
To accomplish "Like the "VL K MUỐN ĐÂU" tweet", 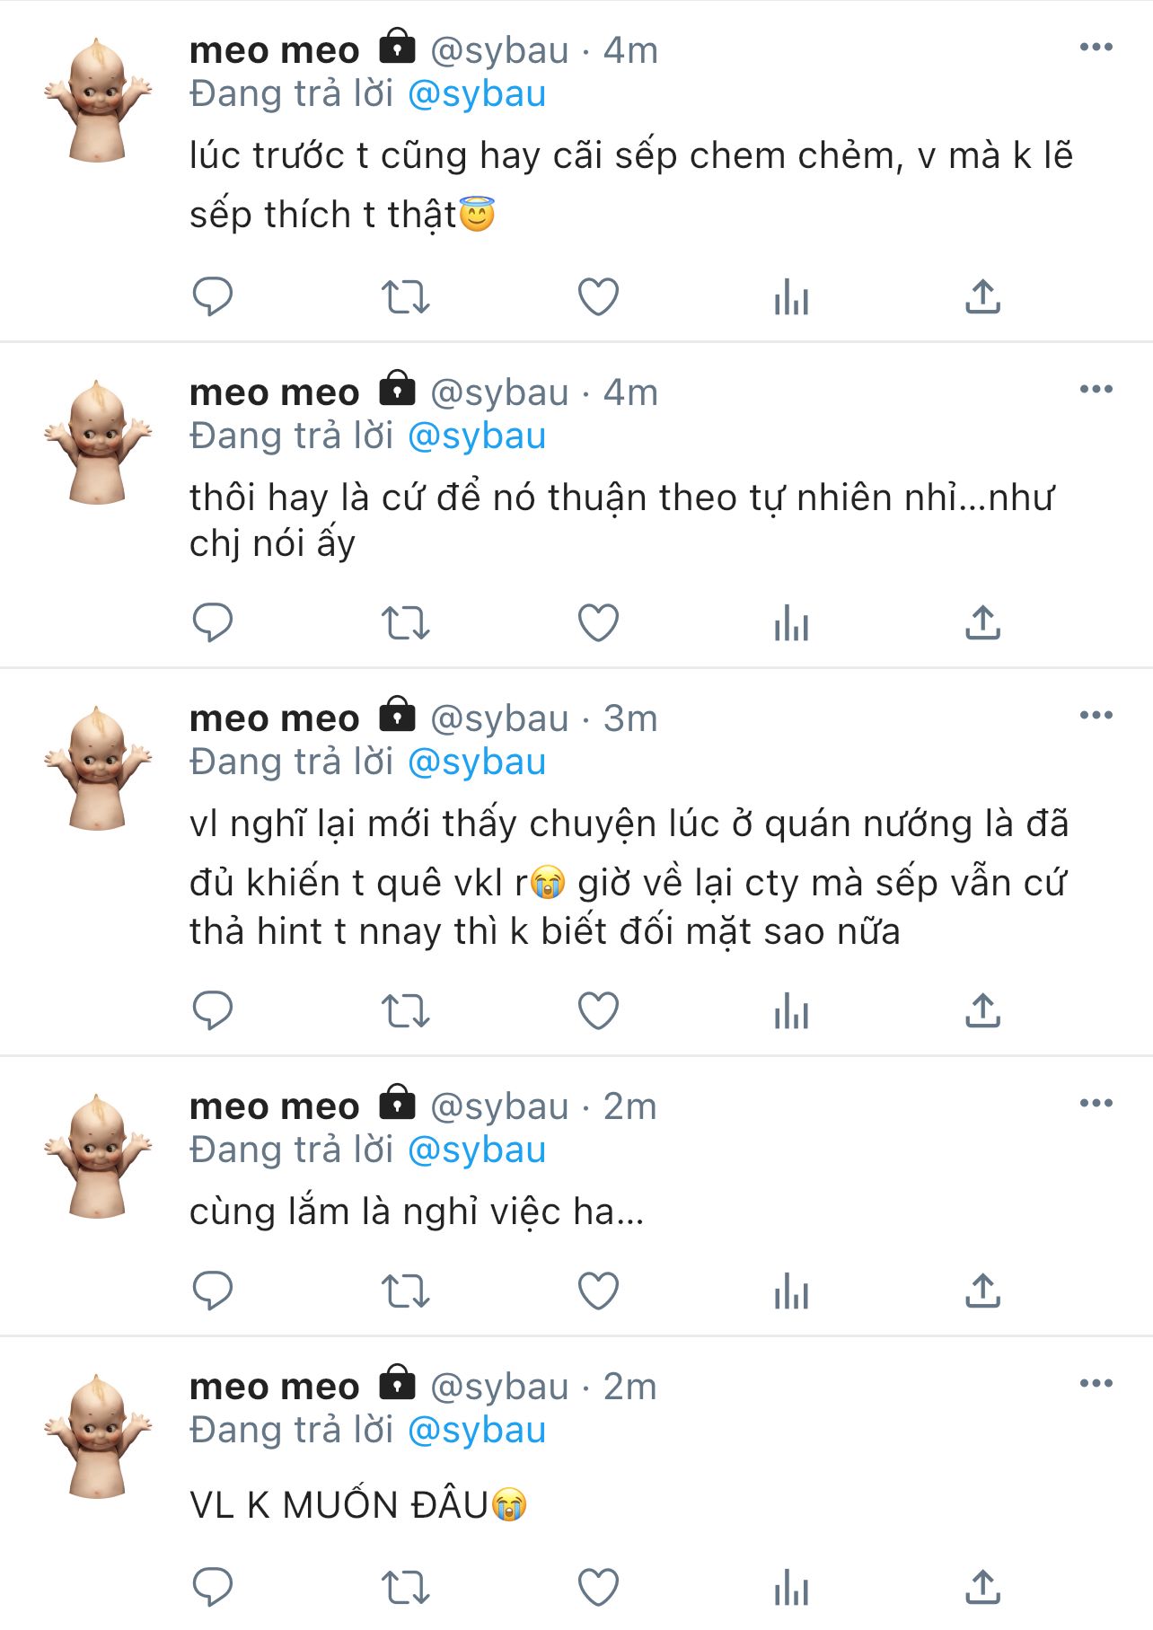I will pyautogui.click(x=598, y=1588).
